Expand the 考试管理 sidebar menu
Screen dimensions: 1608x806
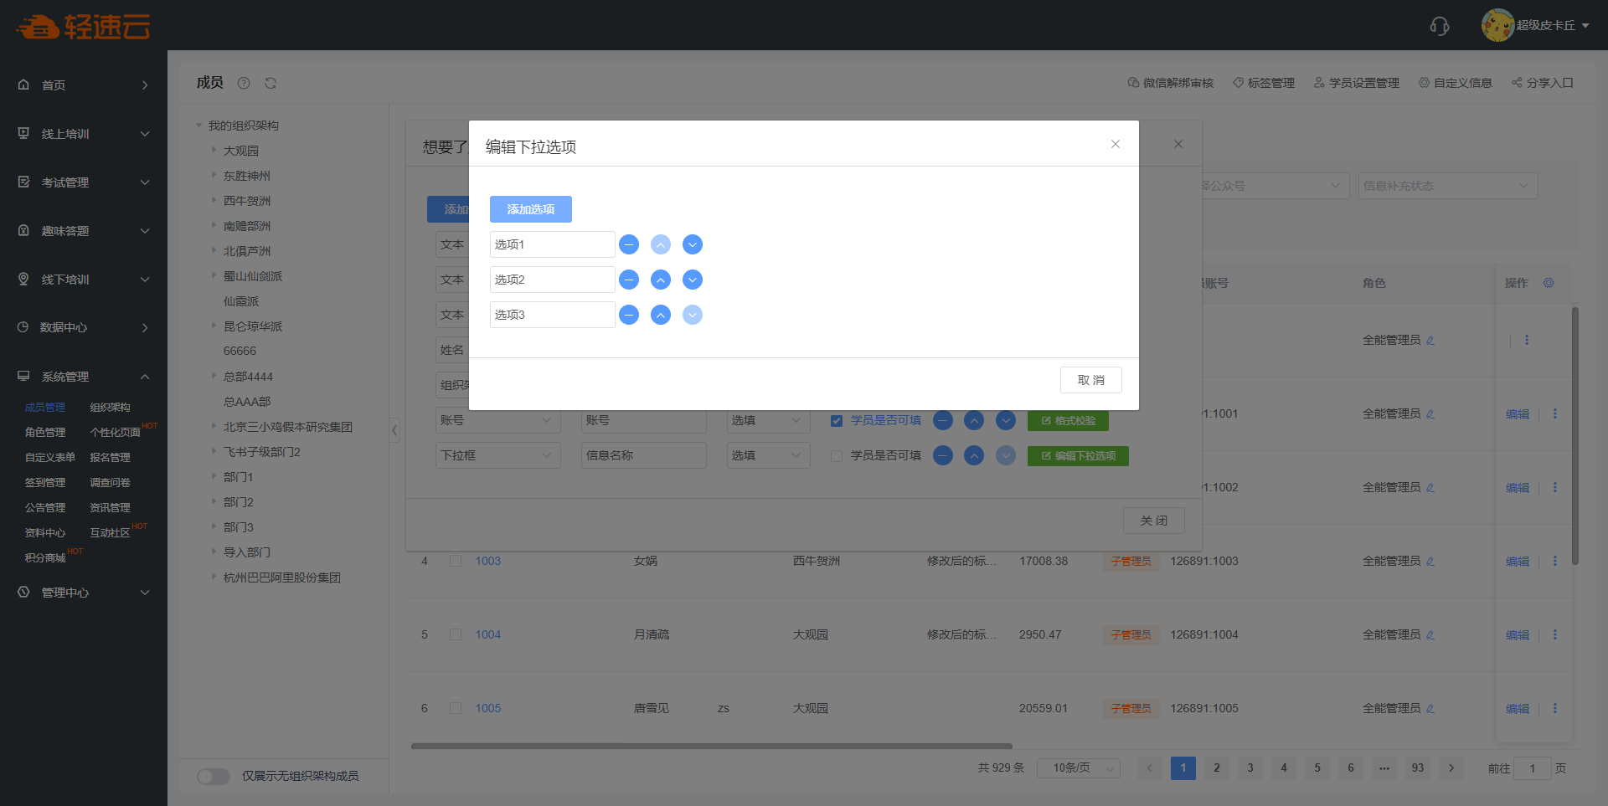point(84,182)
